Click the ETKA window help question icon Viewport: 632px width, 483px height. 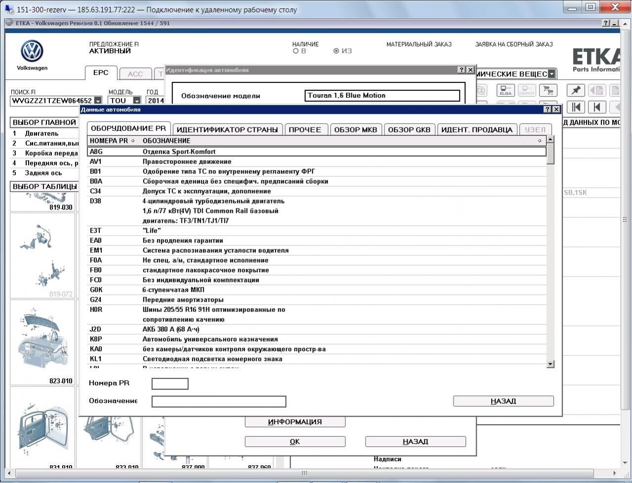point(606,23)
